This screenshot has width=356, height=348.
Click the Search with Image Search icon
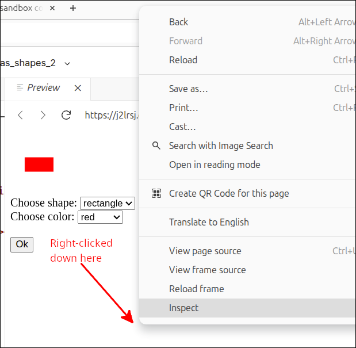click(156, 146)
